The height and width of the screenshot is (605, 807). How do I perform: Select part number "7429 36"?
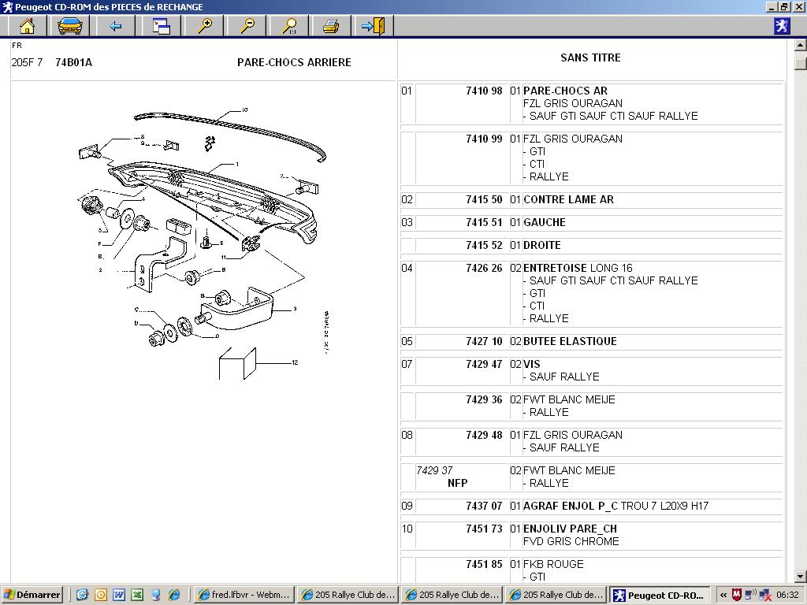[x=484, y=399]
